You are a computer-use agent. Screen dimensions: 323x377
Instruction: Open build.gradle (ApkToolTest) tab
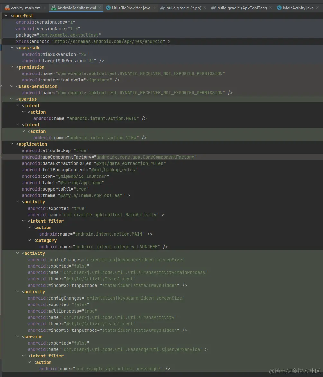coord(242,8)
